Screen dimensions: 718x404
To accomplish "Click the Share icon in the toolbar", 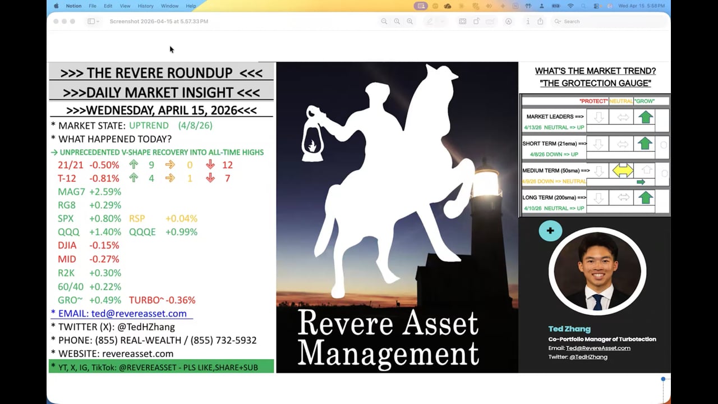I will tap(540, 21).
